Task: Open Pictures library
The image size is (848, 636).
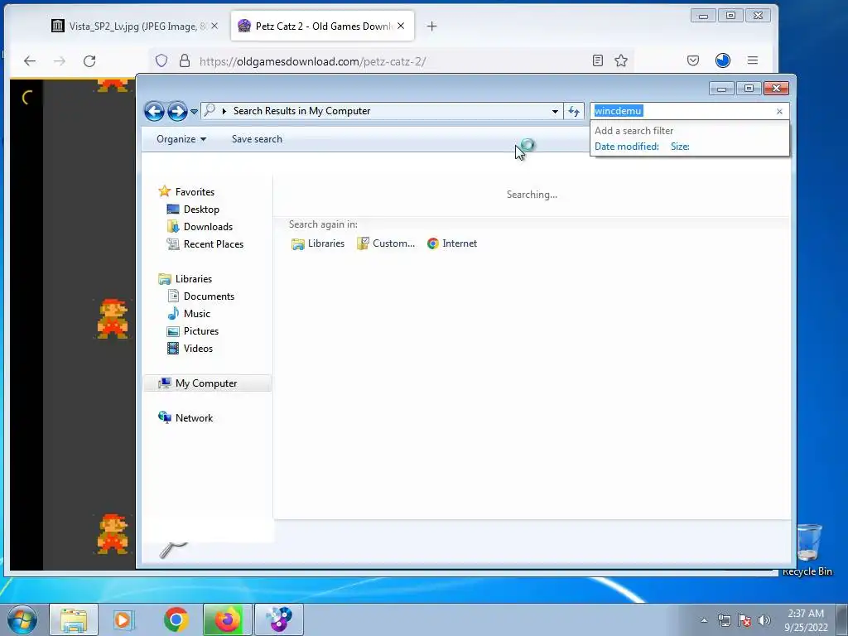Action: pos(200,331)
